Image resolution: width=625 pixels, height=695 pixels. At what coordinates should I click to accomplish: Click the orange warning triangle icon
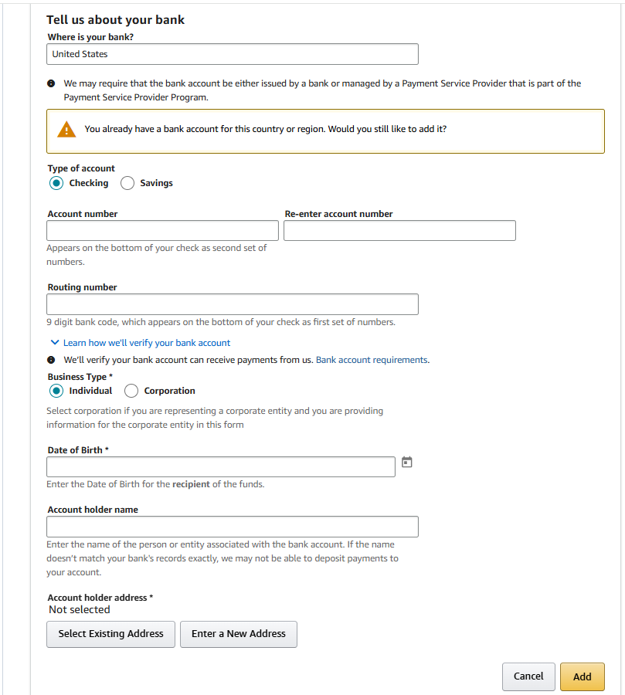[x=67, y=130]
